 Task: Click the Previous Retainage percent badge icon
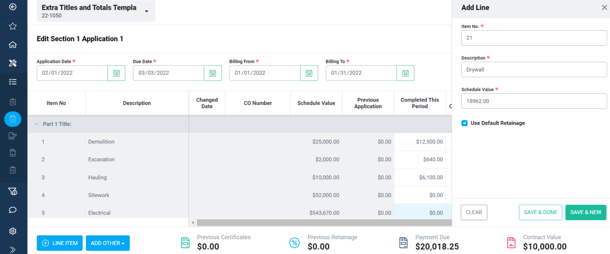coord(294,242)
